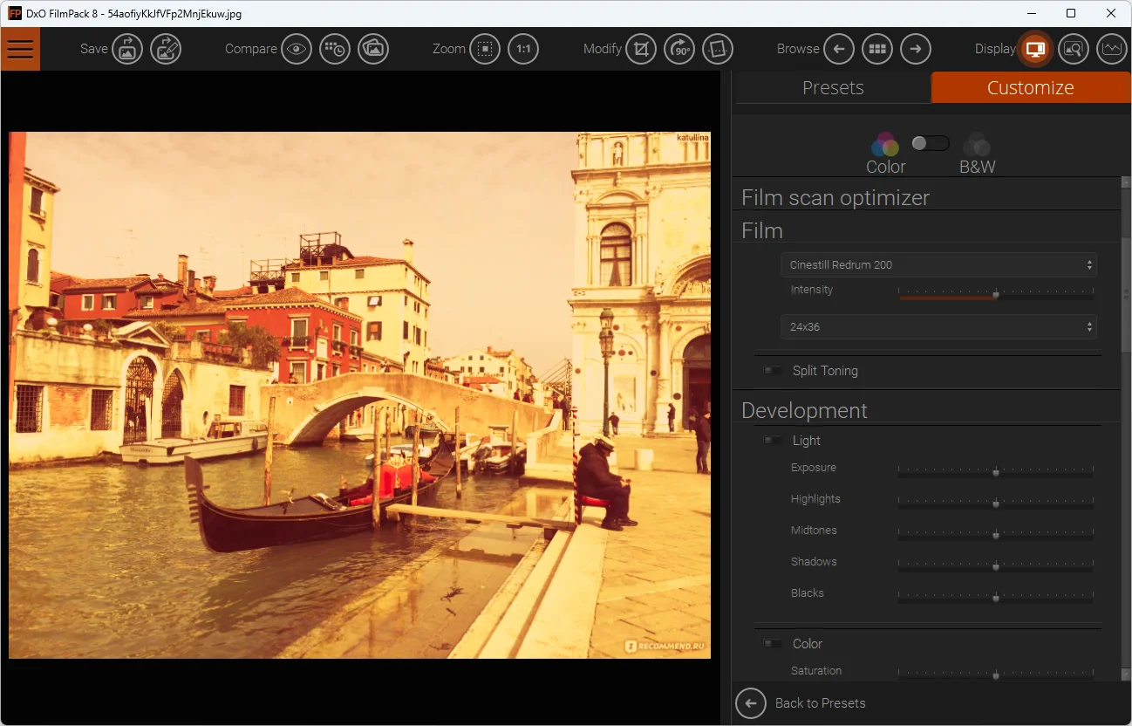This screenshot has height=726, width=1132.
Task: Switch the Color / B&W toggle
Action: pyautogui.click(x=930, y=143)
